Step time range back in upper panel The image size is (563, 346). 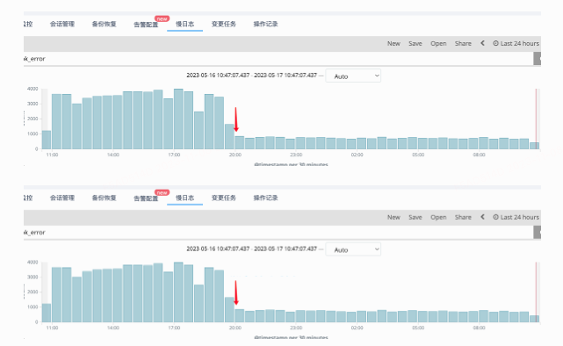point(482,43)
